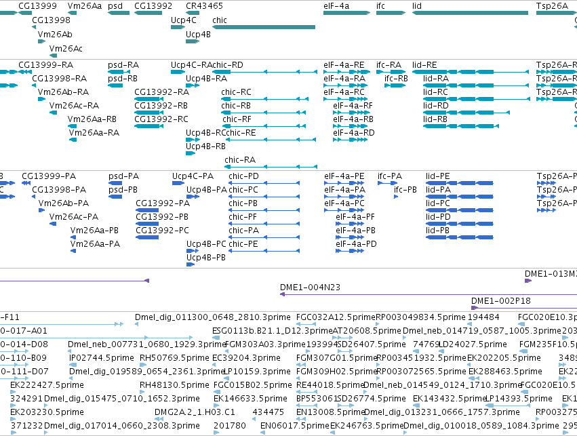Viewport: 577px width, 436px height.
Task: Click the CG13999 gene label
Action: (x=37, y=6)
